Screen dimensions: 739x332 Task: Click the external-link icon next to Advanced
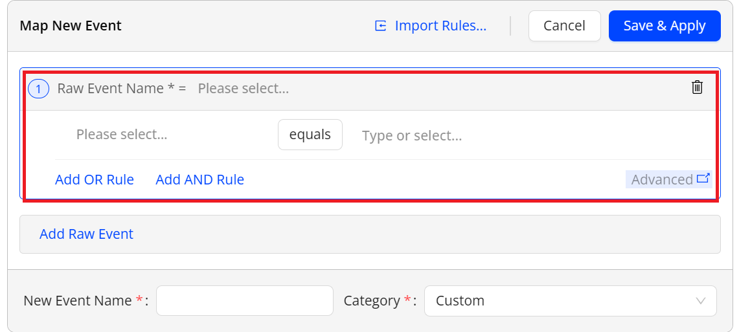point(703,179)
